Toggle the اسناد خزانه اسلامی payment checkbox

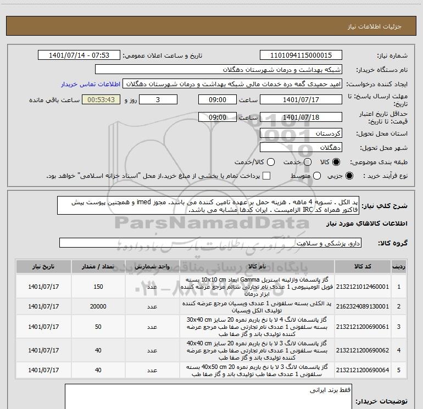[x=266, y=176]
